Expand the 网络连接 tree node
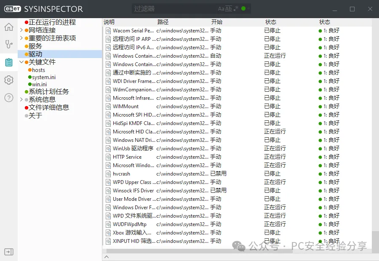The width and height of the screenshot is (379, 261). click(21, 30)
